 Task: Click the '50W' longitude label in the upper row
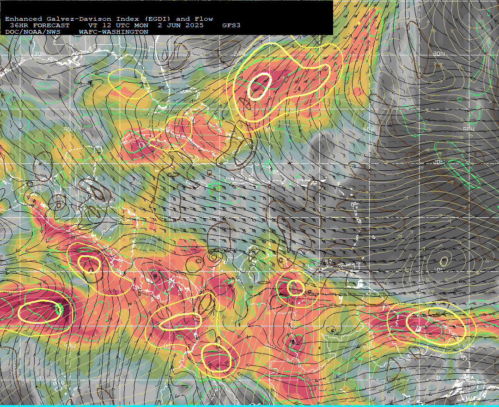(469, 129)
